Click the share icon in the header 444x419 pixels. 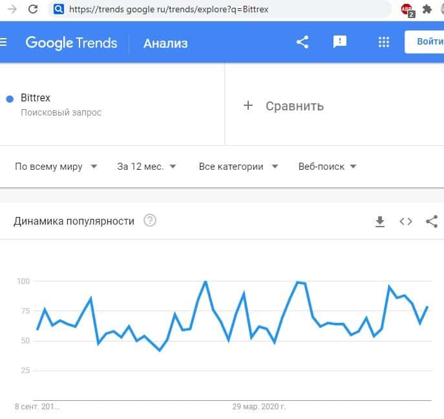coord(302,42)
